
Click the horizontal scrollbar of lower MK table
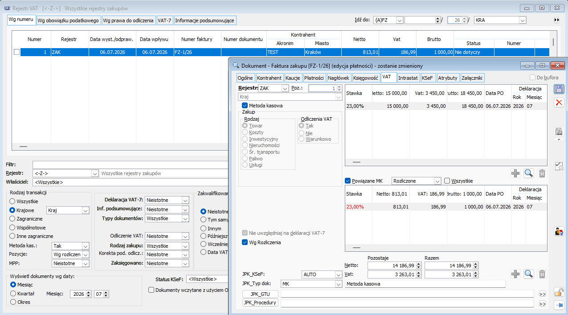357,247
